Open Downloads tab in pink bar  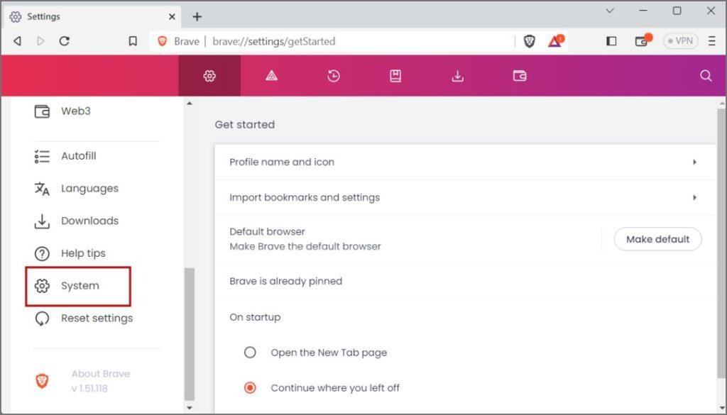tap(458, 76)
